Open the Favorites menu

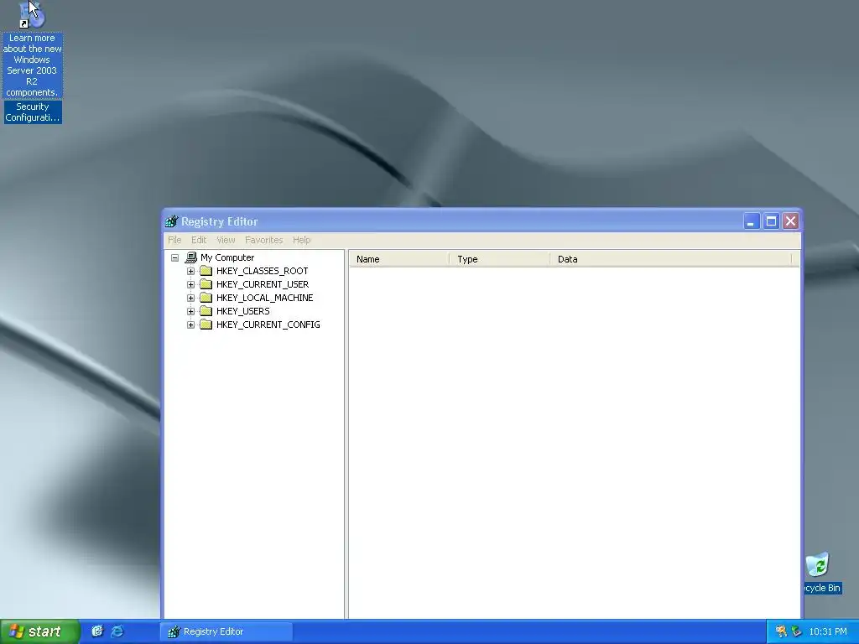(x=264, y=240)
